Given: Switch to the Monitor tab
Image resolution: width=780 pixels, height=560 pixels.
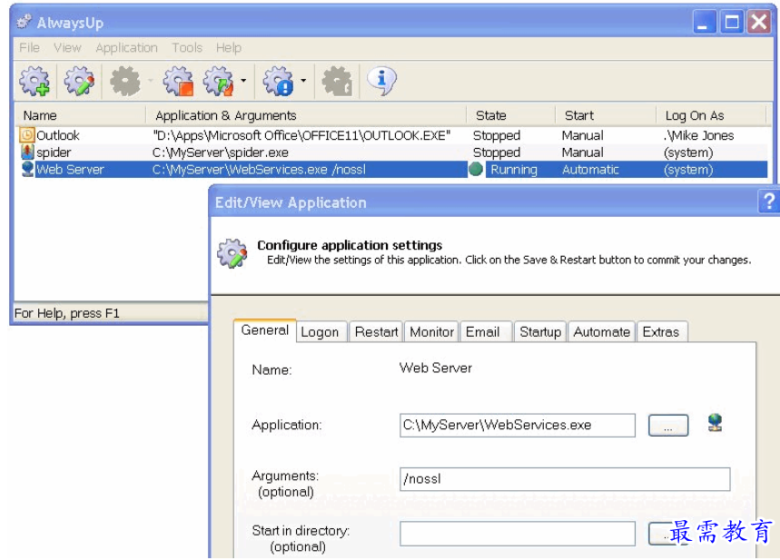Looking at the screenshot, I should click(432, 331).
